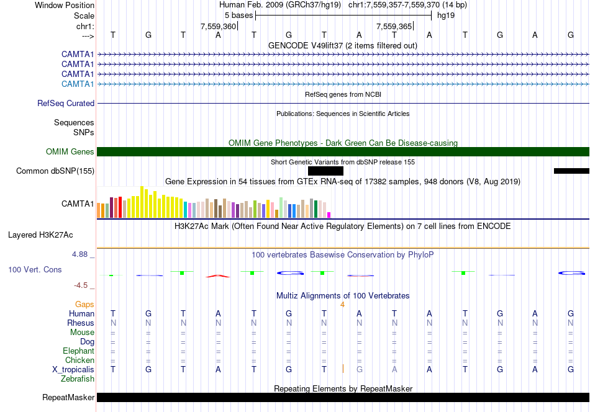Click the orange 4 gap count
Screen dimensions: 590x412
(342, 305)
